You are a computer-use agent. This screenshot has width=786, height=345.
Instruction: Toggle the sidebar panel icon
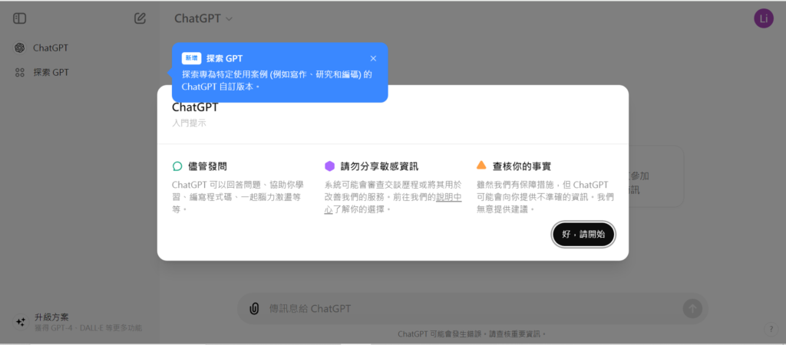[20, 18]
